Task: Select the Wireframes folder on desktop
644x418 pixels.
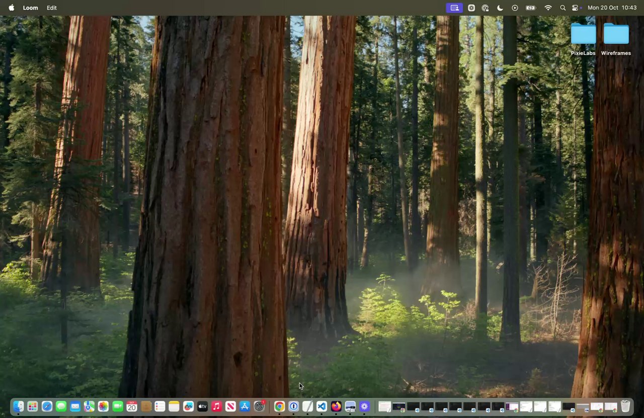Action: click(x=616, y=39)
